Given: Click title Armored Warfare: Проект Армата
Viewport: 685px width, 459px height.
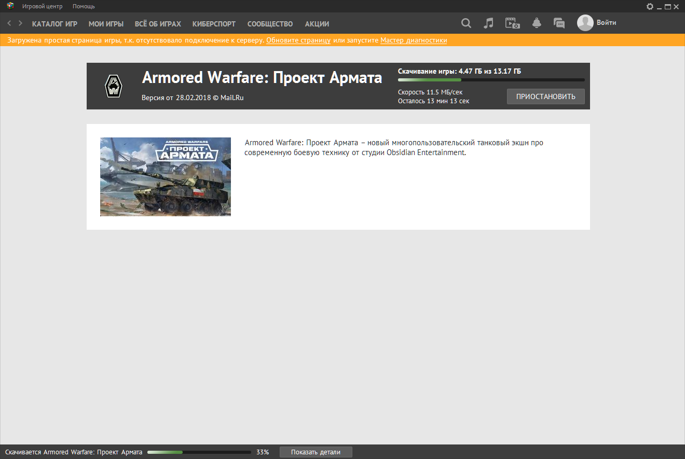Looking at the screenshot, I should click(262, 77).
